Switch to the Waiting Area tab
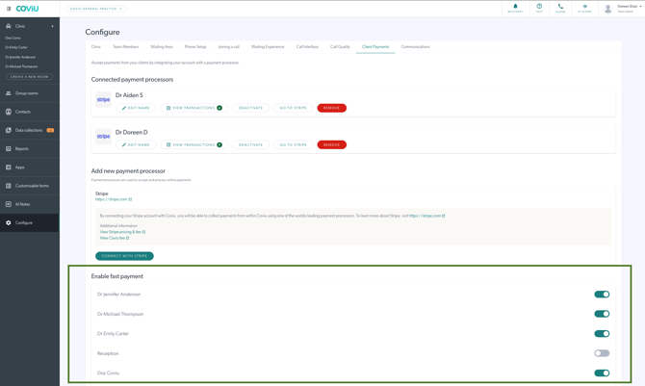 (162, 47)
